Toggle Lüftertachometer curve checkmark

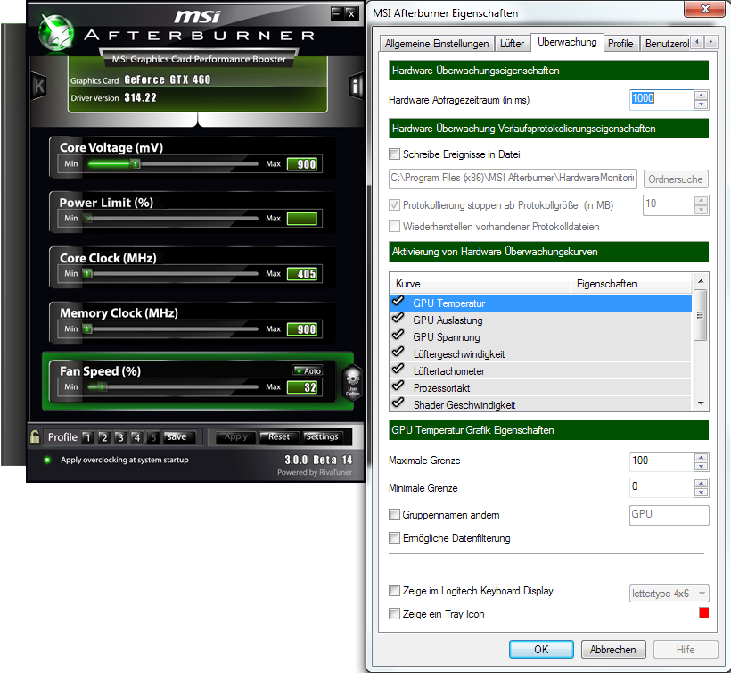pos(398,370)
